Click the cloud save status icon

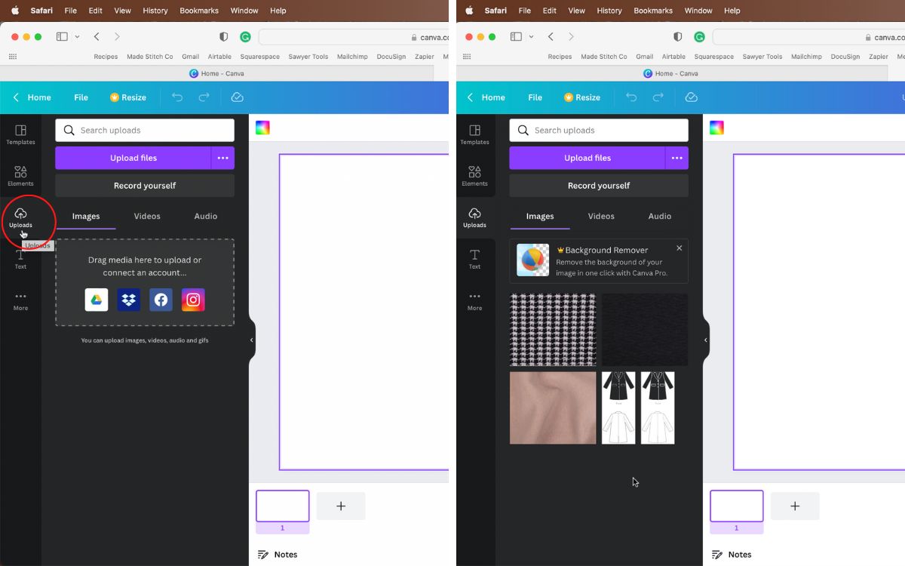[x=237, y=97]
